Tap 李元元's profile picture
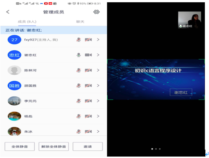The image size is (209, 158). pyautogui.click(x=14, y=101)
